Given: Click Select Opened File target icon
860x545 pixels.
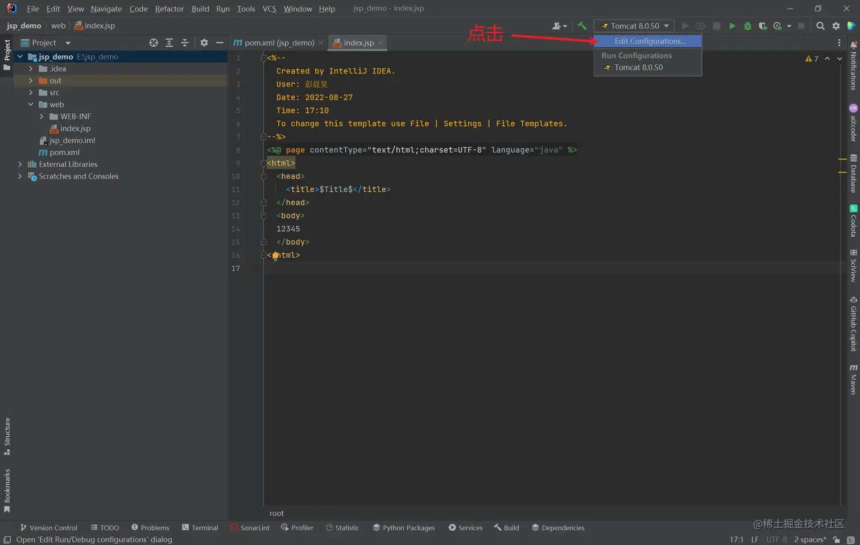Looking at the screenshot, I should (154, 43).
